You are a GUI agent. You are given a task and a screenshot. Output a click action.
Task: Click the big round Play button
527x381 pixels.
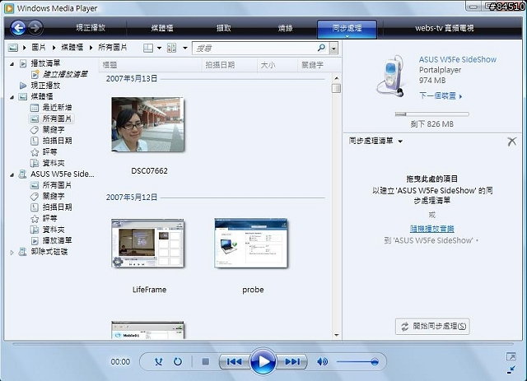point(263,361)
